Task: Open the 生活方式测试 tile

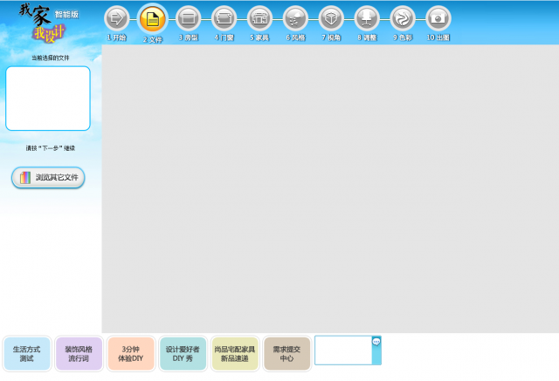Action: [27, 354]
